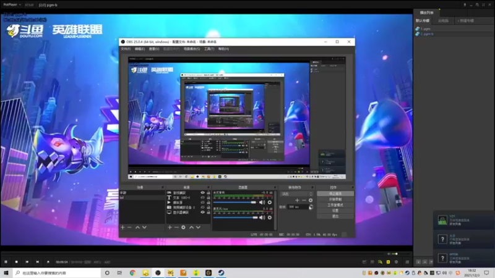Remove the selected source with the minus icon
This screenshot has height=278, width=495.
click(x=176, y=227)
